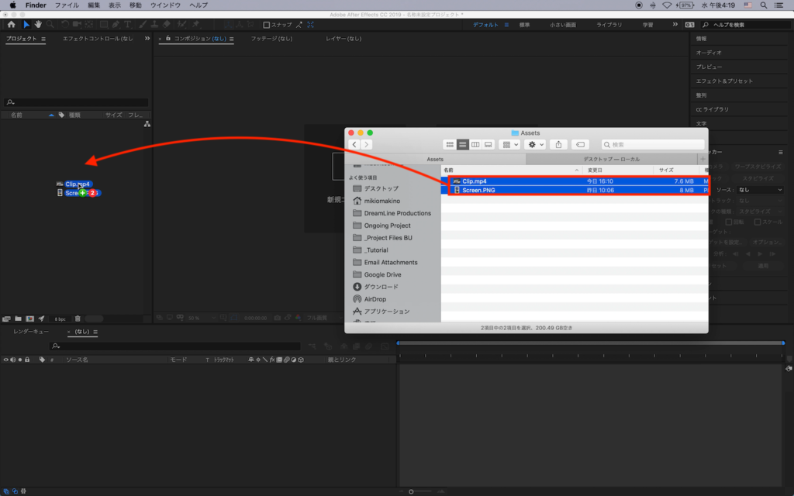Enable the スナップ checkbox
This screenshot has height=496, width=794.
coord(267,25)
